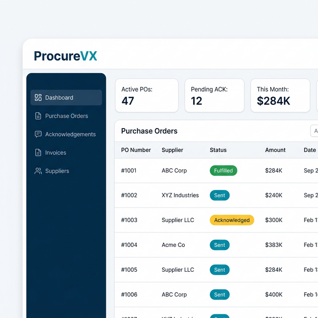The image size is (318, 318).
Task: Sort by Supplier column header
Action: click(172, 150)
